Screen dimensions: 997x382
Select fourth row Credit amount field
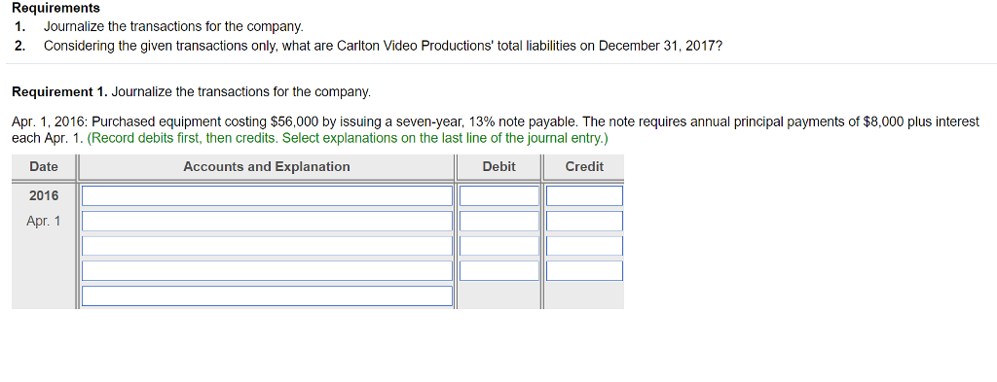(x=584, y=270)
